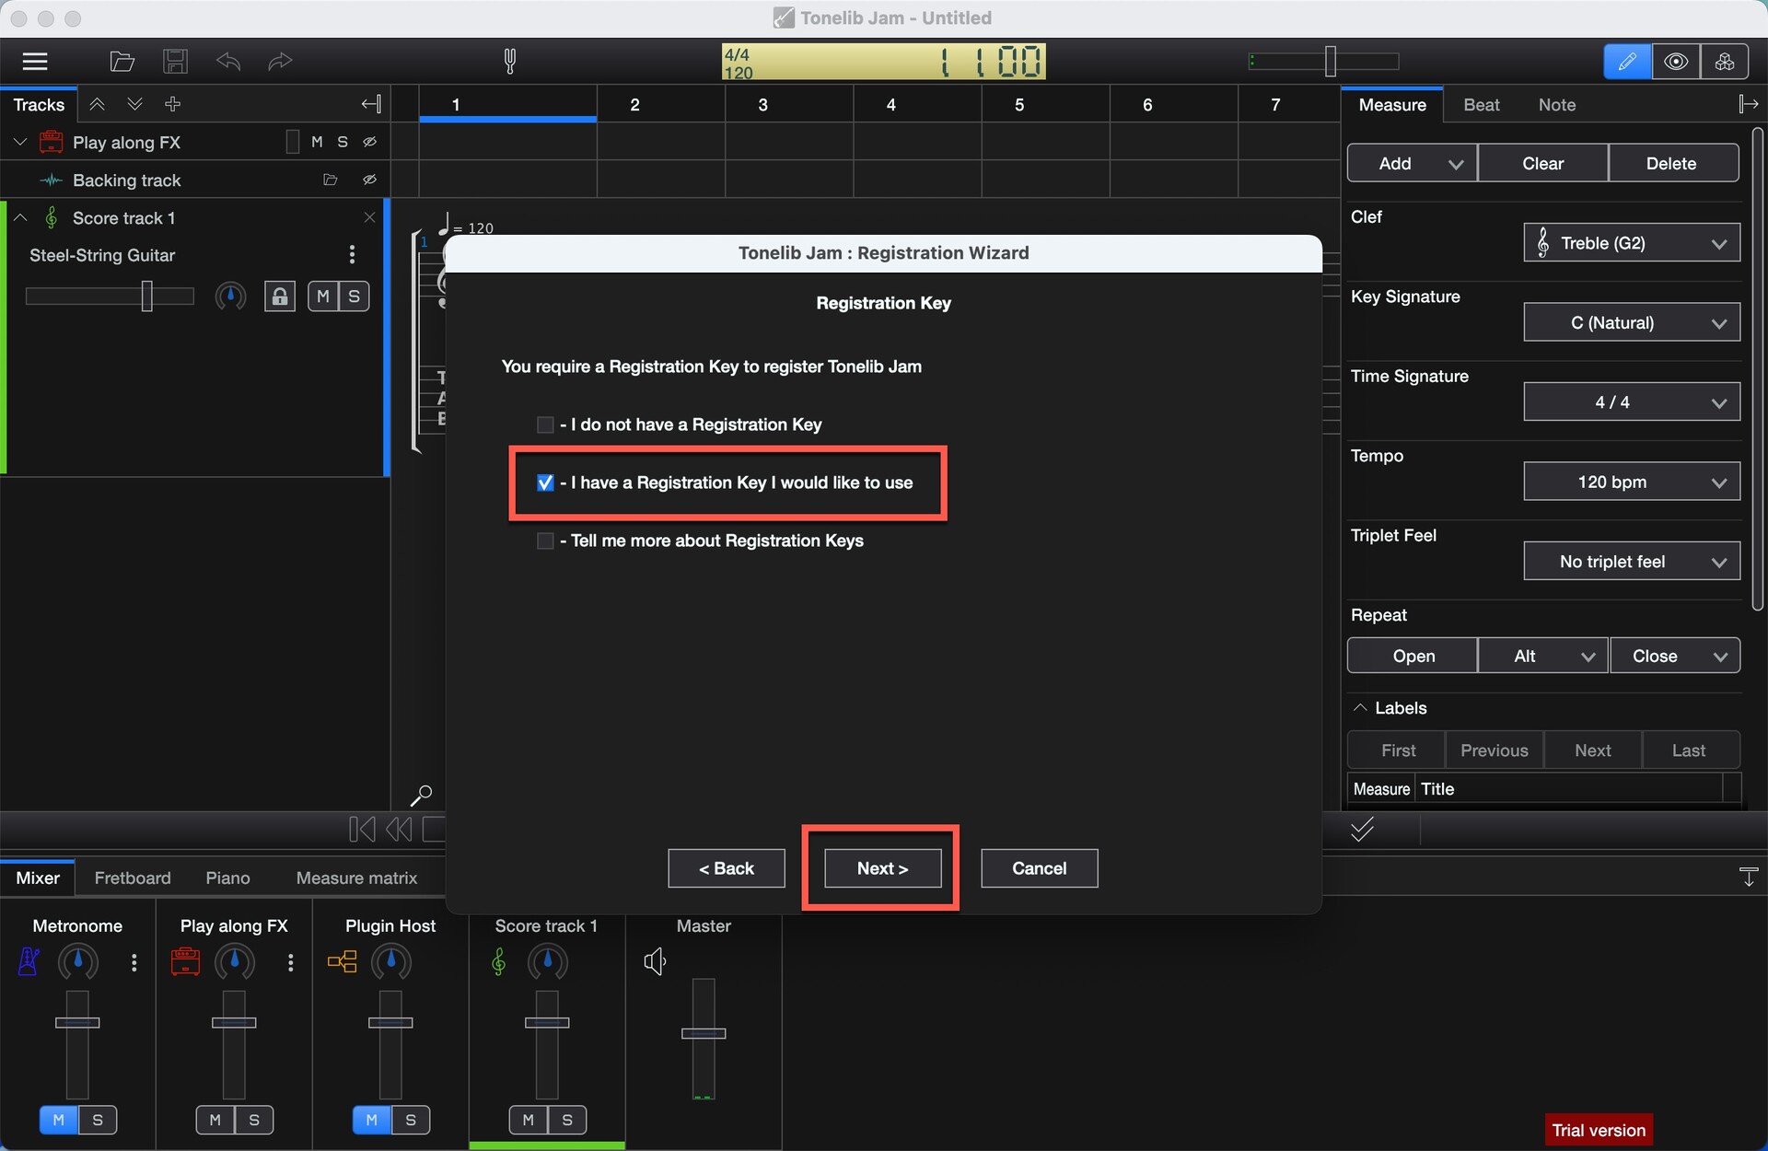This screenshot has height=1151, width=1768.
Task: Click the undo arrow icon
Action: point(227,62)
